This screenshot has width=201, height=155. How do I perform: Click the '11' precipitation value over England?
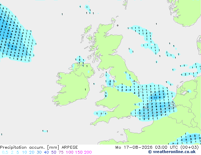tap(155, 98)
